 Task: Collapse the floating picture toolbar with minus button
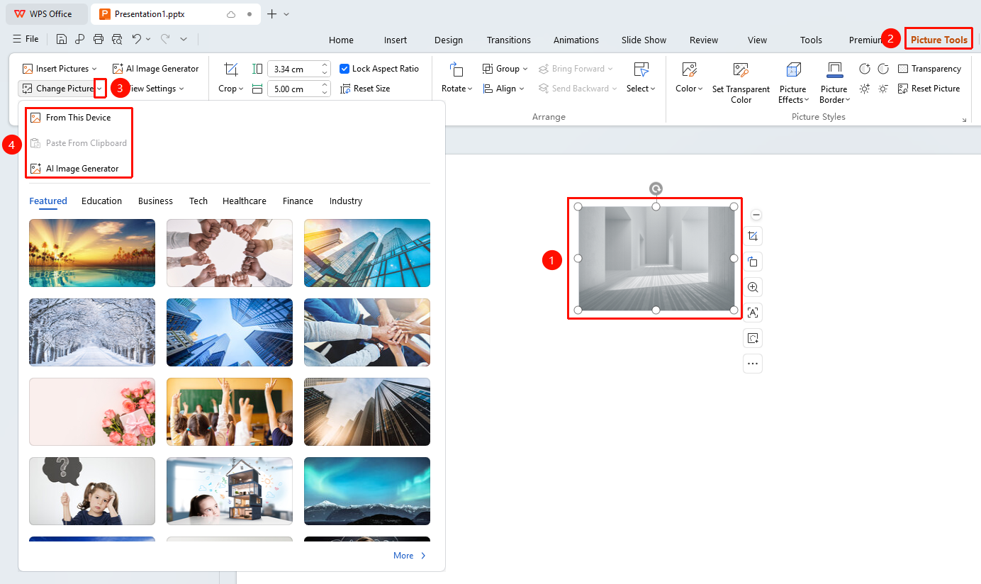tap(756, 215)
